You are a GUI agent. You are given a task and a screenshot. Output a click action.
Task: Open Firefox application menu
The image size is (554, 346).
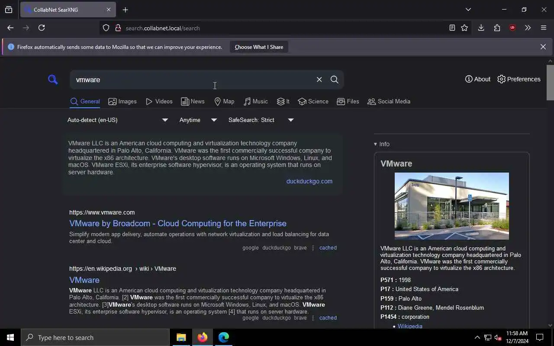pos(544,28)
